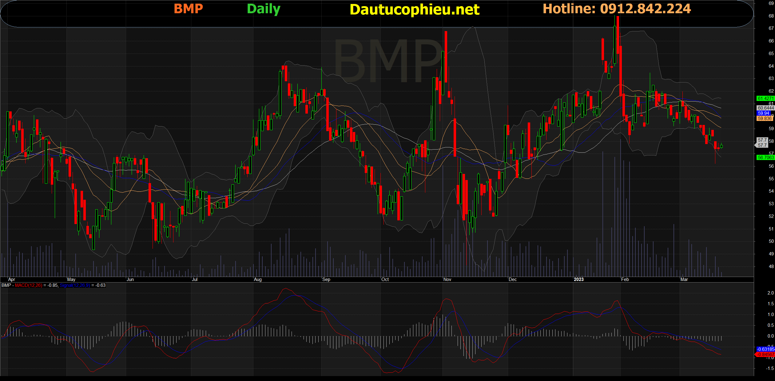Click the Hotline 0912.842.224 text
Viewport: 775px width, 381px height.
[x=617, y=9]
